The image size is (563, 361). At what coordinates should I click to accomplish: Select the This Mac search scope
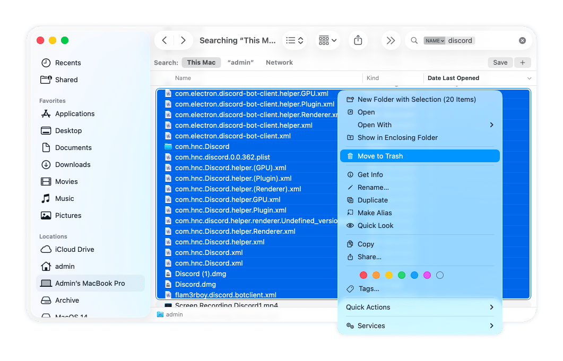pos(201,62)
